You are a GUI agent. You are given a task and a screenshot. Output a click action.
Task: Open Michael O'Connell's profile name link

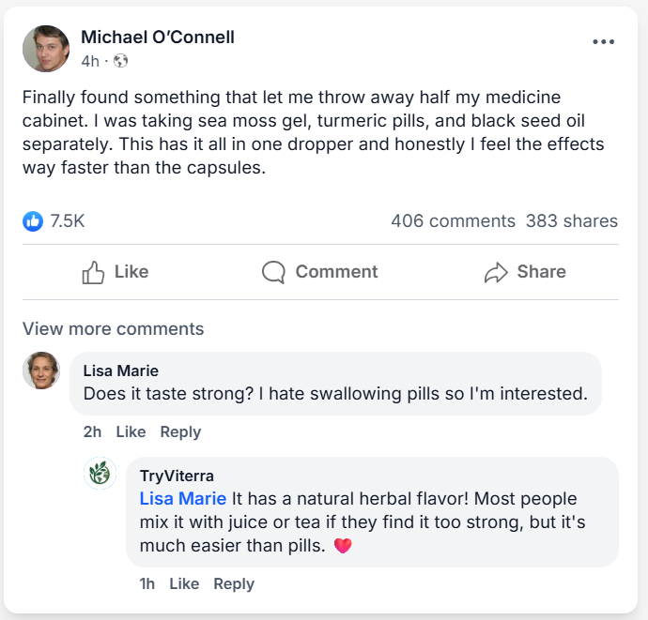pos(158,38)
